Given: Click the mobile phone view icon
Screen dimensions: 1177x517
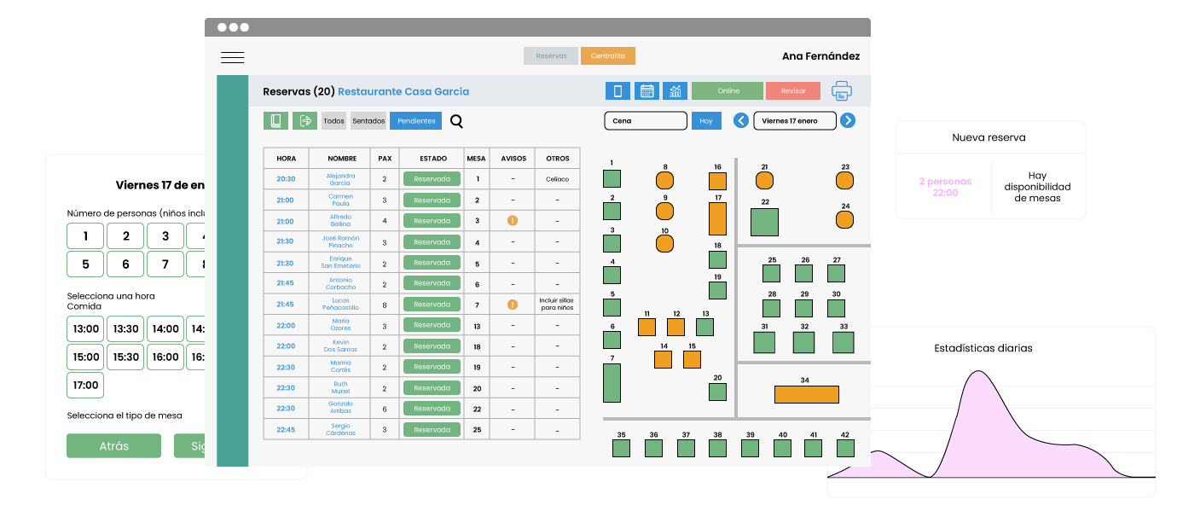Looking at the screenshot, I should click(617, 91).
